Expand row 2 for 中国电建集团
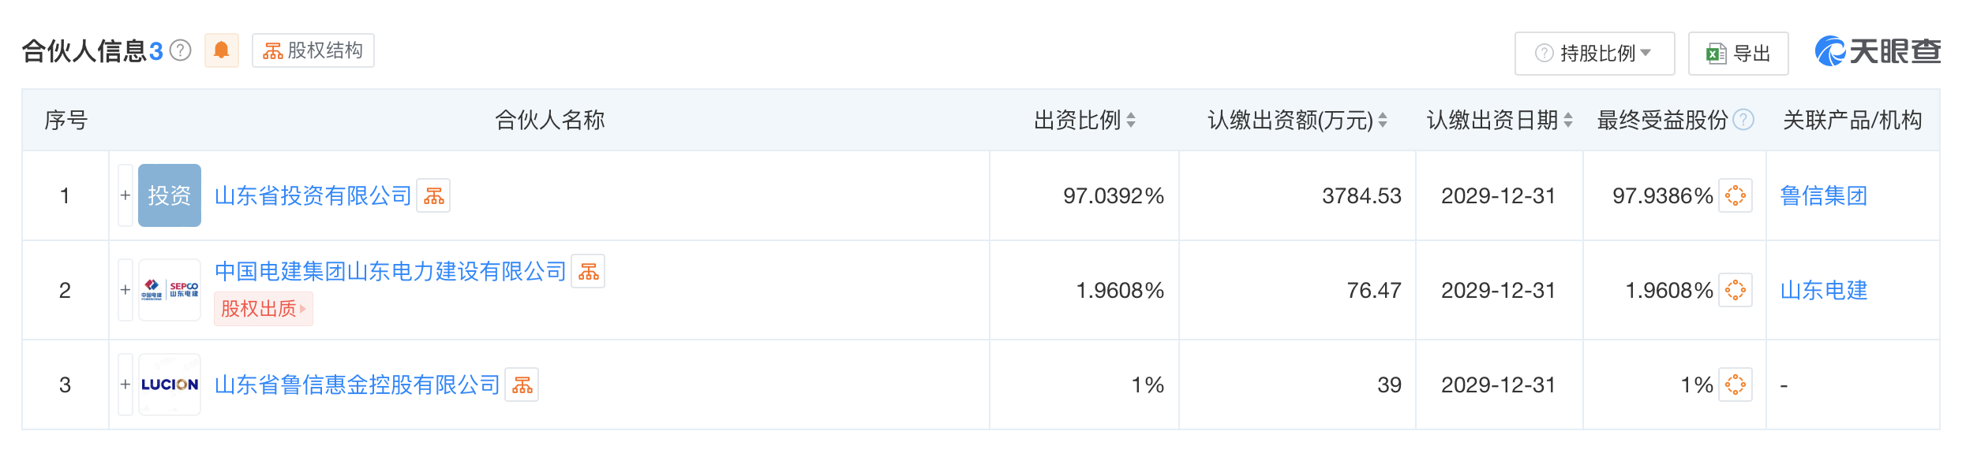 tap(124, 289)
